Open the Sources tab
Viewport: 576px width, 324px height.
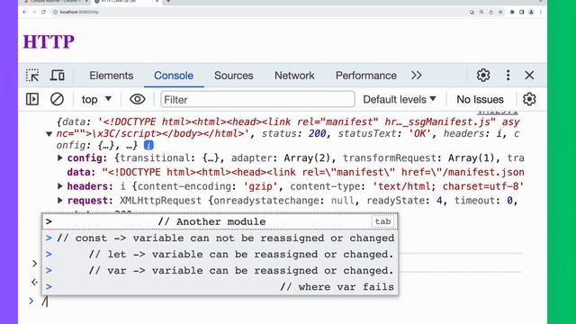[234, 76]
